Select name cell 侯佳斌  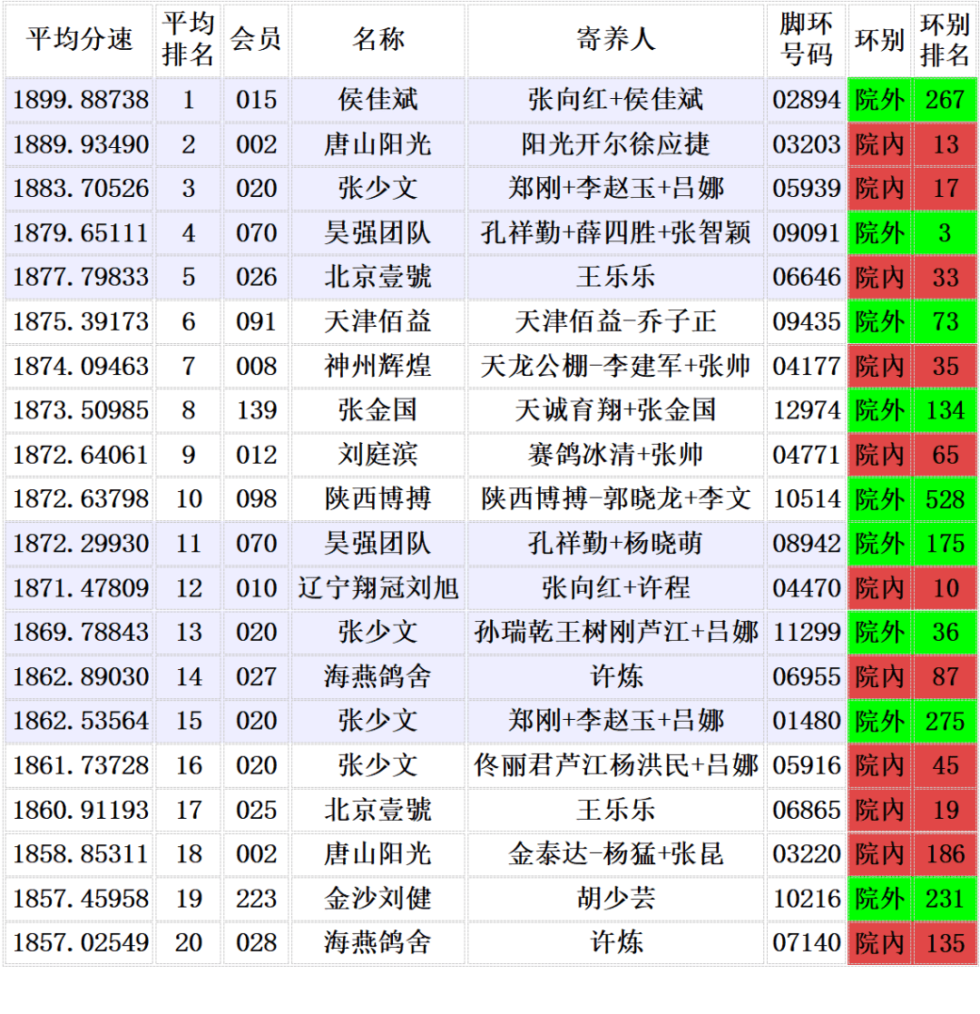(378, 100)
